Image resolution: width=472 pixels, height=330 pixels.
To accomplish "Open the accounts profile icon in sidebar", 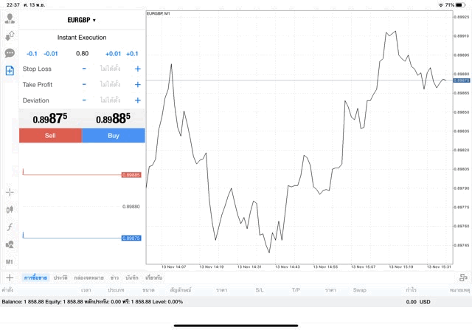I will pyautogui.click(x=10, y=18).
